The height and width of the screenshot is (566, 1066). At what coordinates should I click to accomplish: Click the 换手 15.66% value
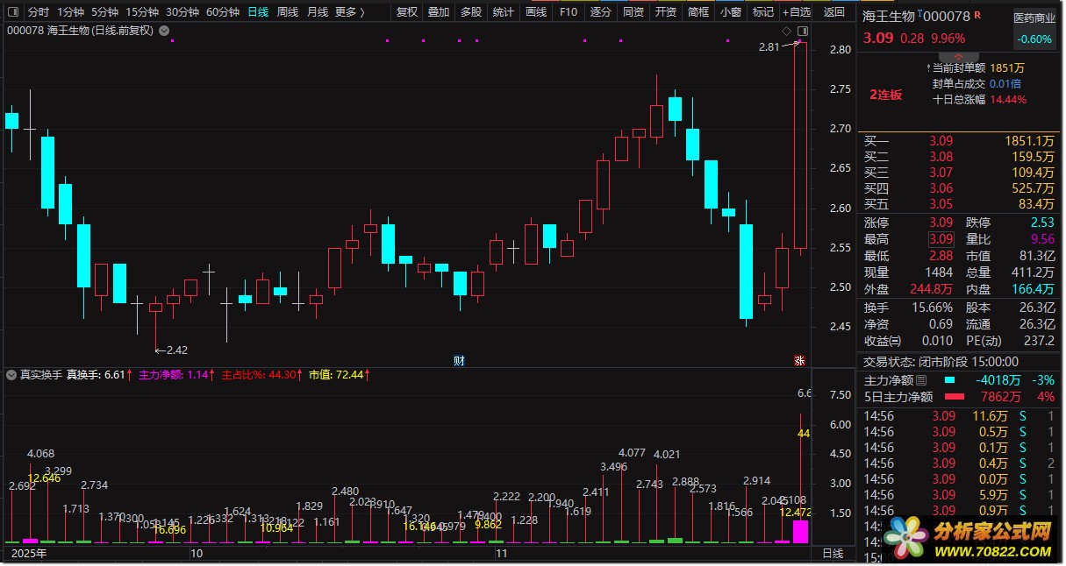pos(931,308)
